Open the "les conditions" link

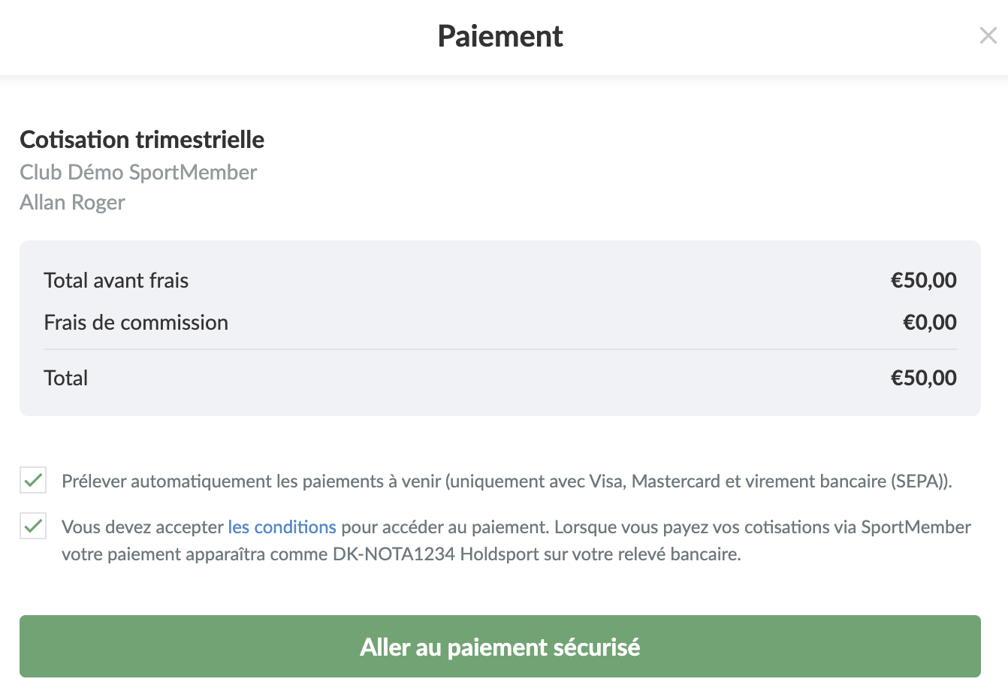282,527
